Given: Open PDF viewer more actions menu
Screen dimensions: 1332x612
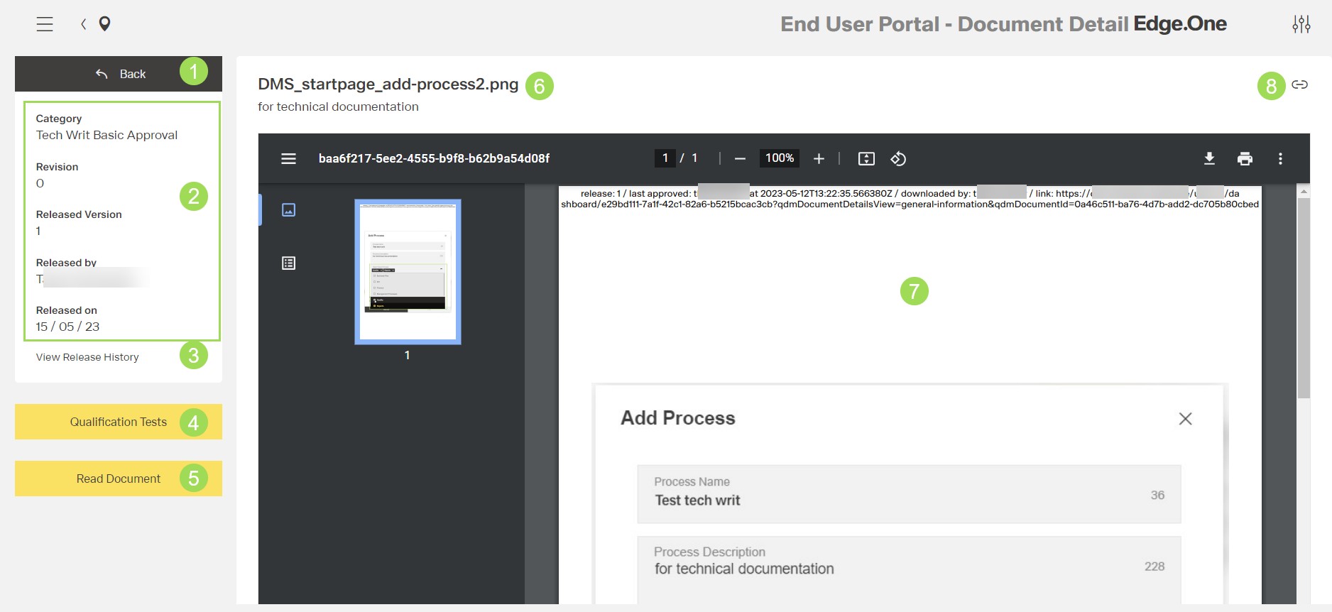Looking at the screenshot, I should [x=1280, y=158].
